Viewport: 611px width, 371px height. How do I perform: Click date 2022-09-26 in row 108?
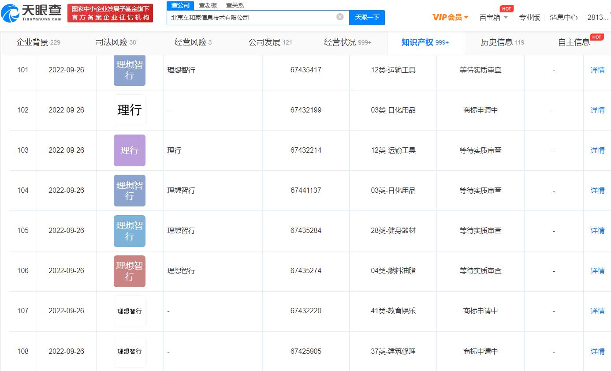click(66, 352)
